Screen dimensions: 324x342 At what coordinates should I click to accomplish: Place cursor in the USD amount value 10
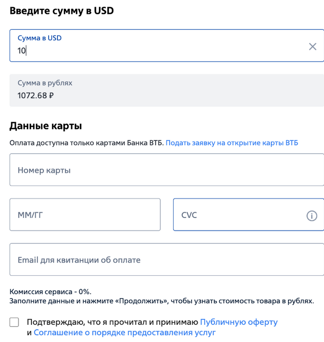(22, 51)
